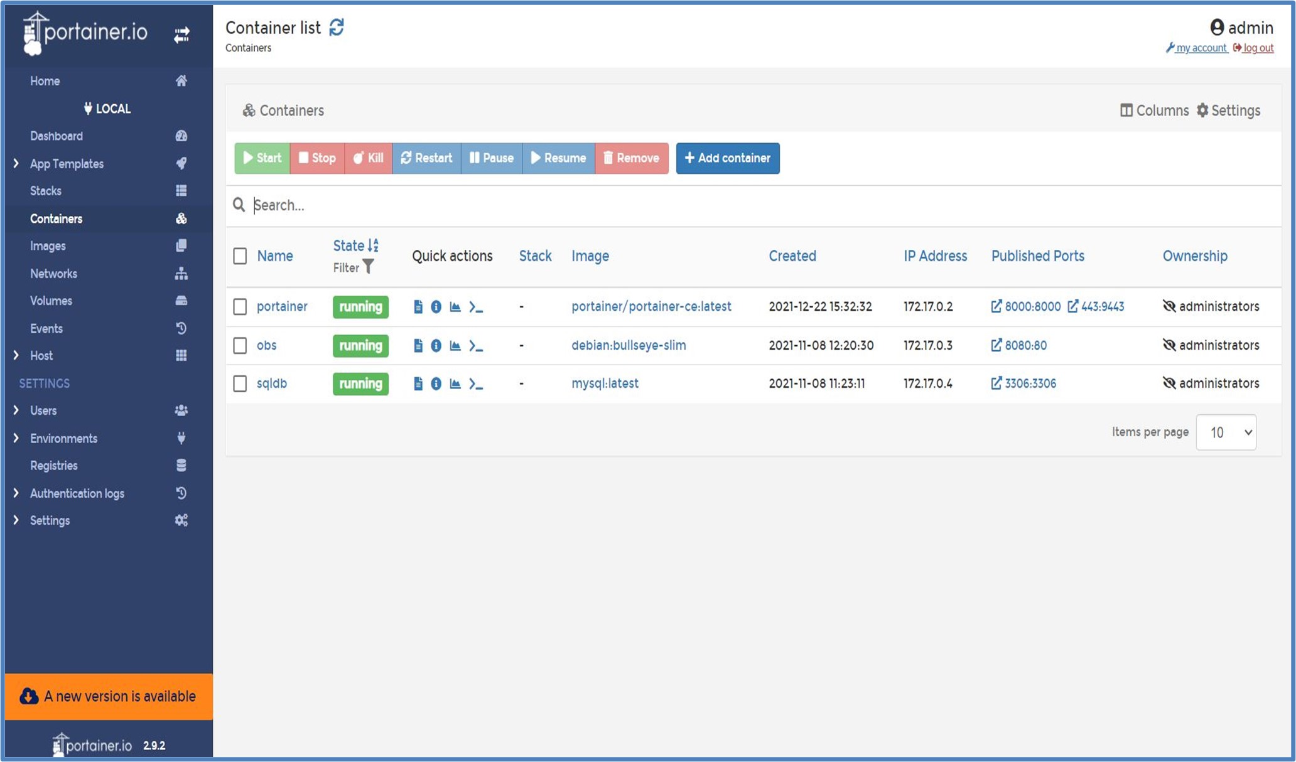Expand the Environments sidebar section

pyautogui.click(x=16, y=438)
